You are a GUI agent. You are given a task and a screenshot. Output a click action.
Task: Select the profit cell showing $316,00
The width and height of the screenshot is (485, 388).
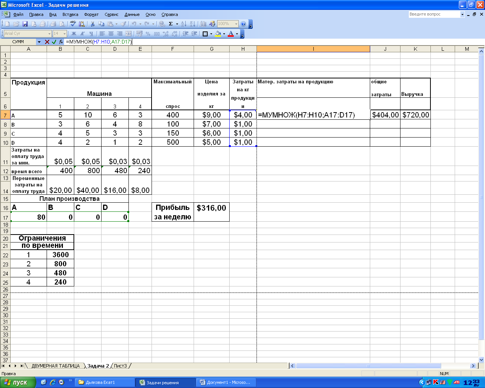click(x=211, y=208)
